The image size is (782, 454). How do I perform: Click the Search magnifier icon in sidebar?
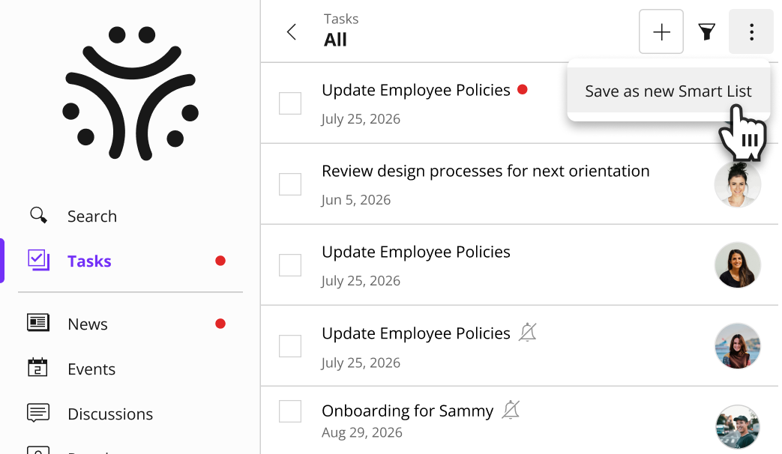[38, 215]
